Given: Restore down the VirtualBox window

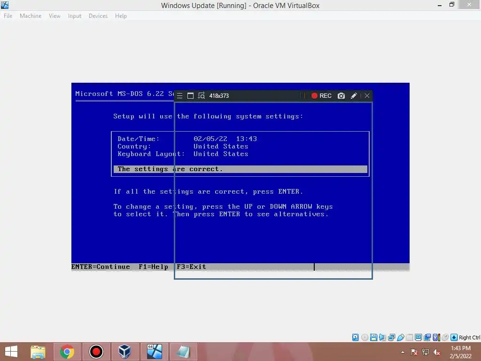Looking at the screenshot, I should click(452, 5).
